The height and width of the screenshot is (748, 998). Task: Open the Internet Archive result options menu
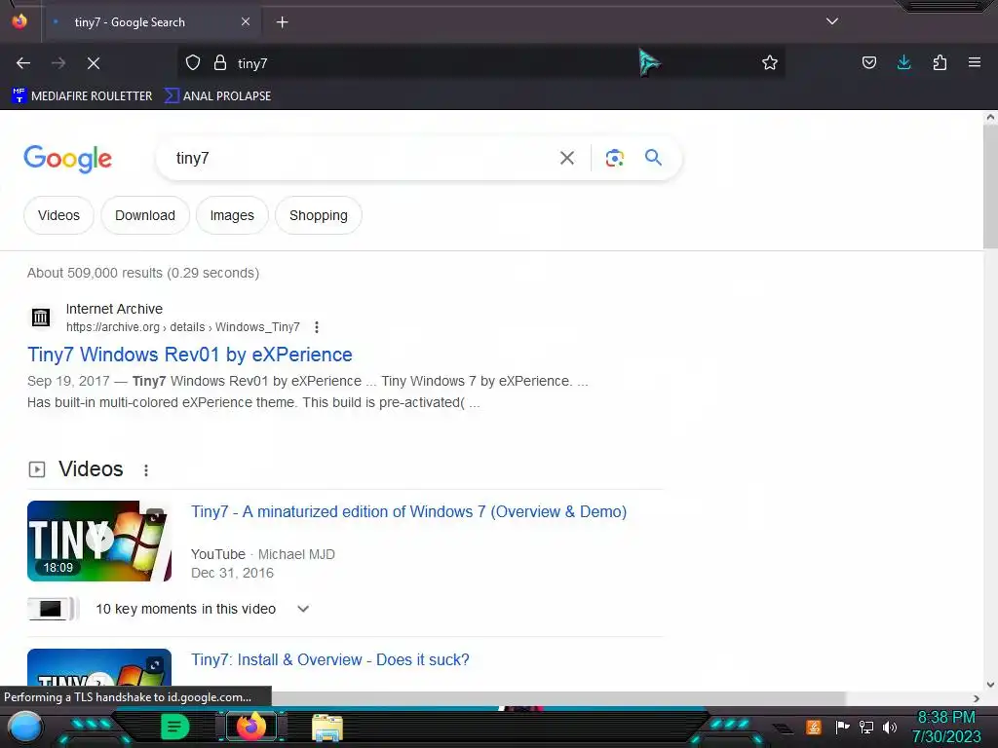tap(317, 327)
